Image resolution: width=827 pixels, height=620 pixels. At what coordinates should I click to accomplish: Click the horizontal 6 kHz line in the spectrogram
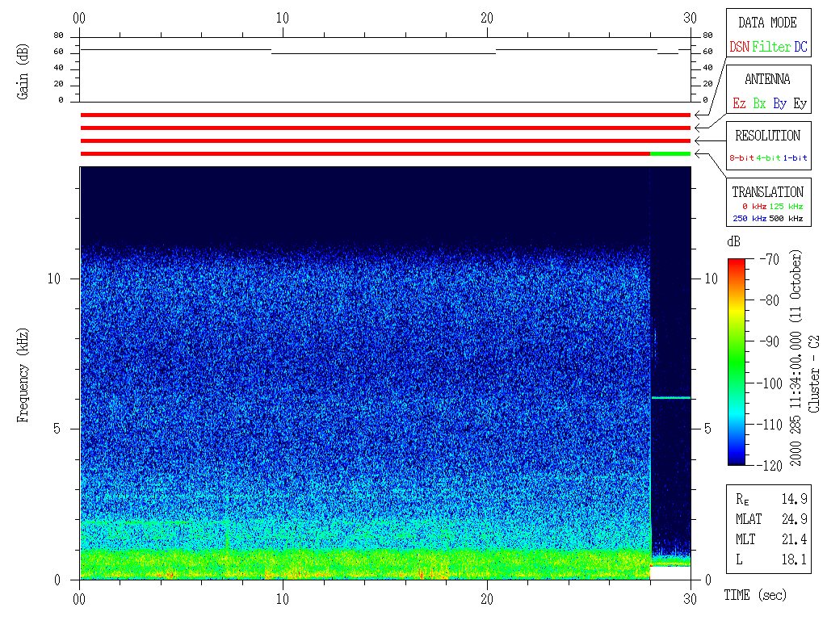670,397
